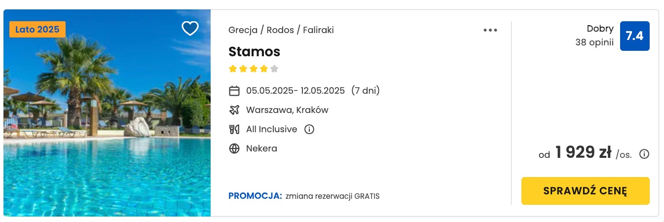
Task: Click the four-star hotel rating
Action: [254, 69]
